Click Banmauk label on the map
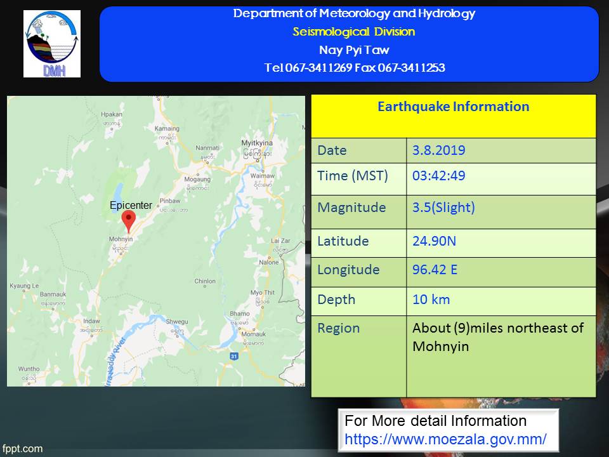 click(53, 295)
